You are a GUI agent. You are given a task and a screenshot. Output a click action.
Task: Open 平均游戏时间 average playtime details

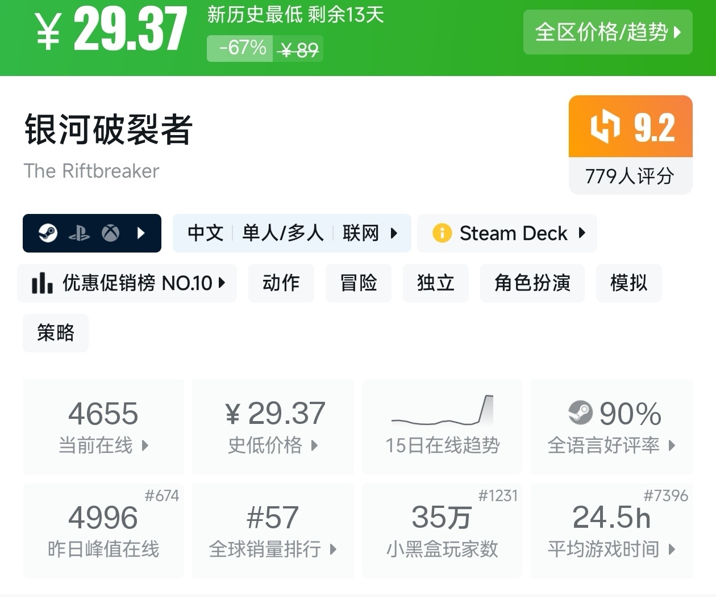(x=611, y=531)
